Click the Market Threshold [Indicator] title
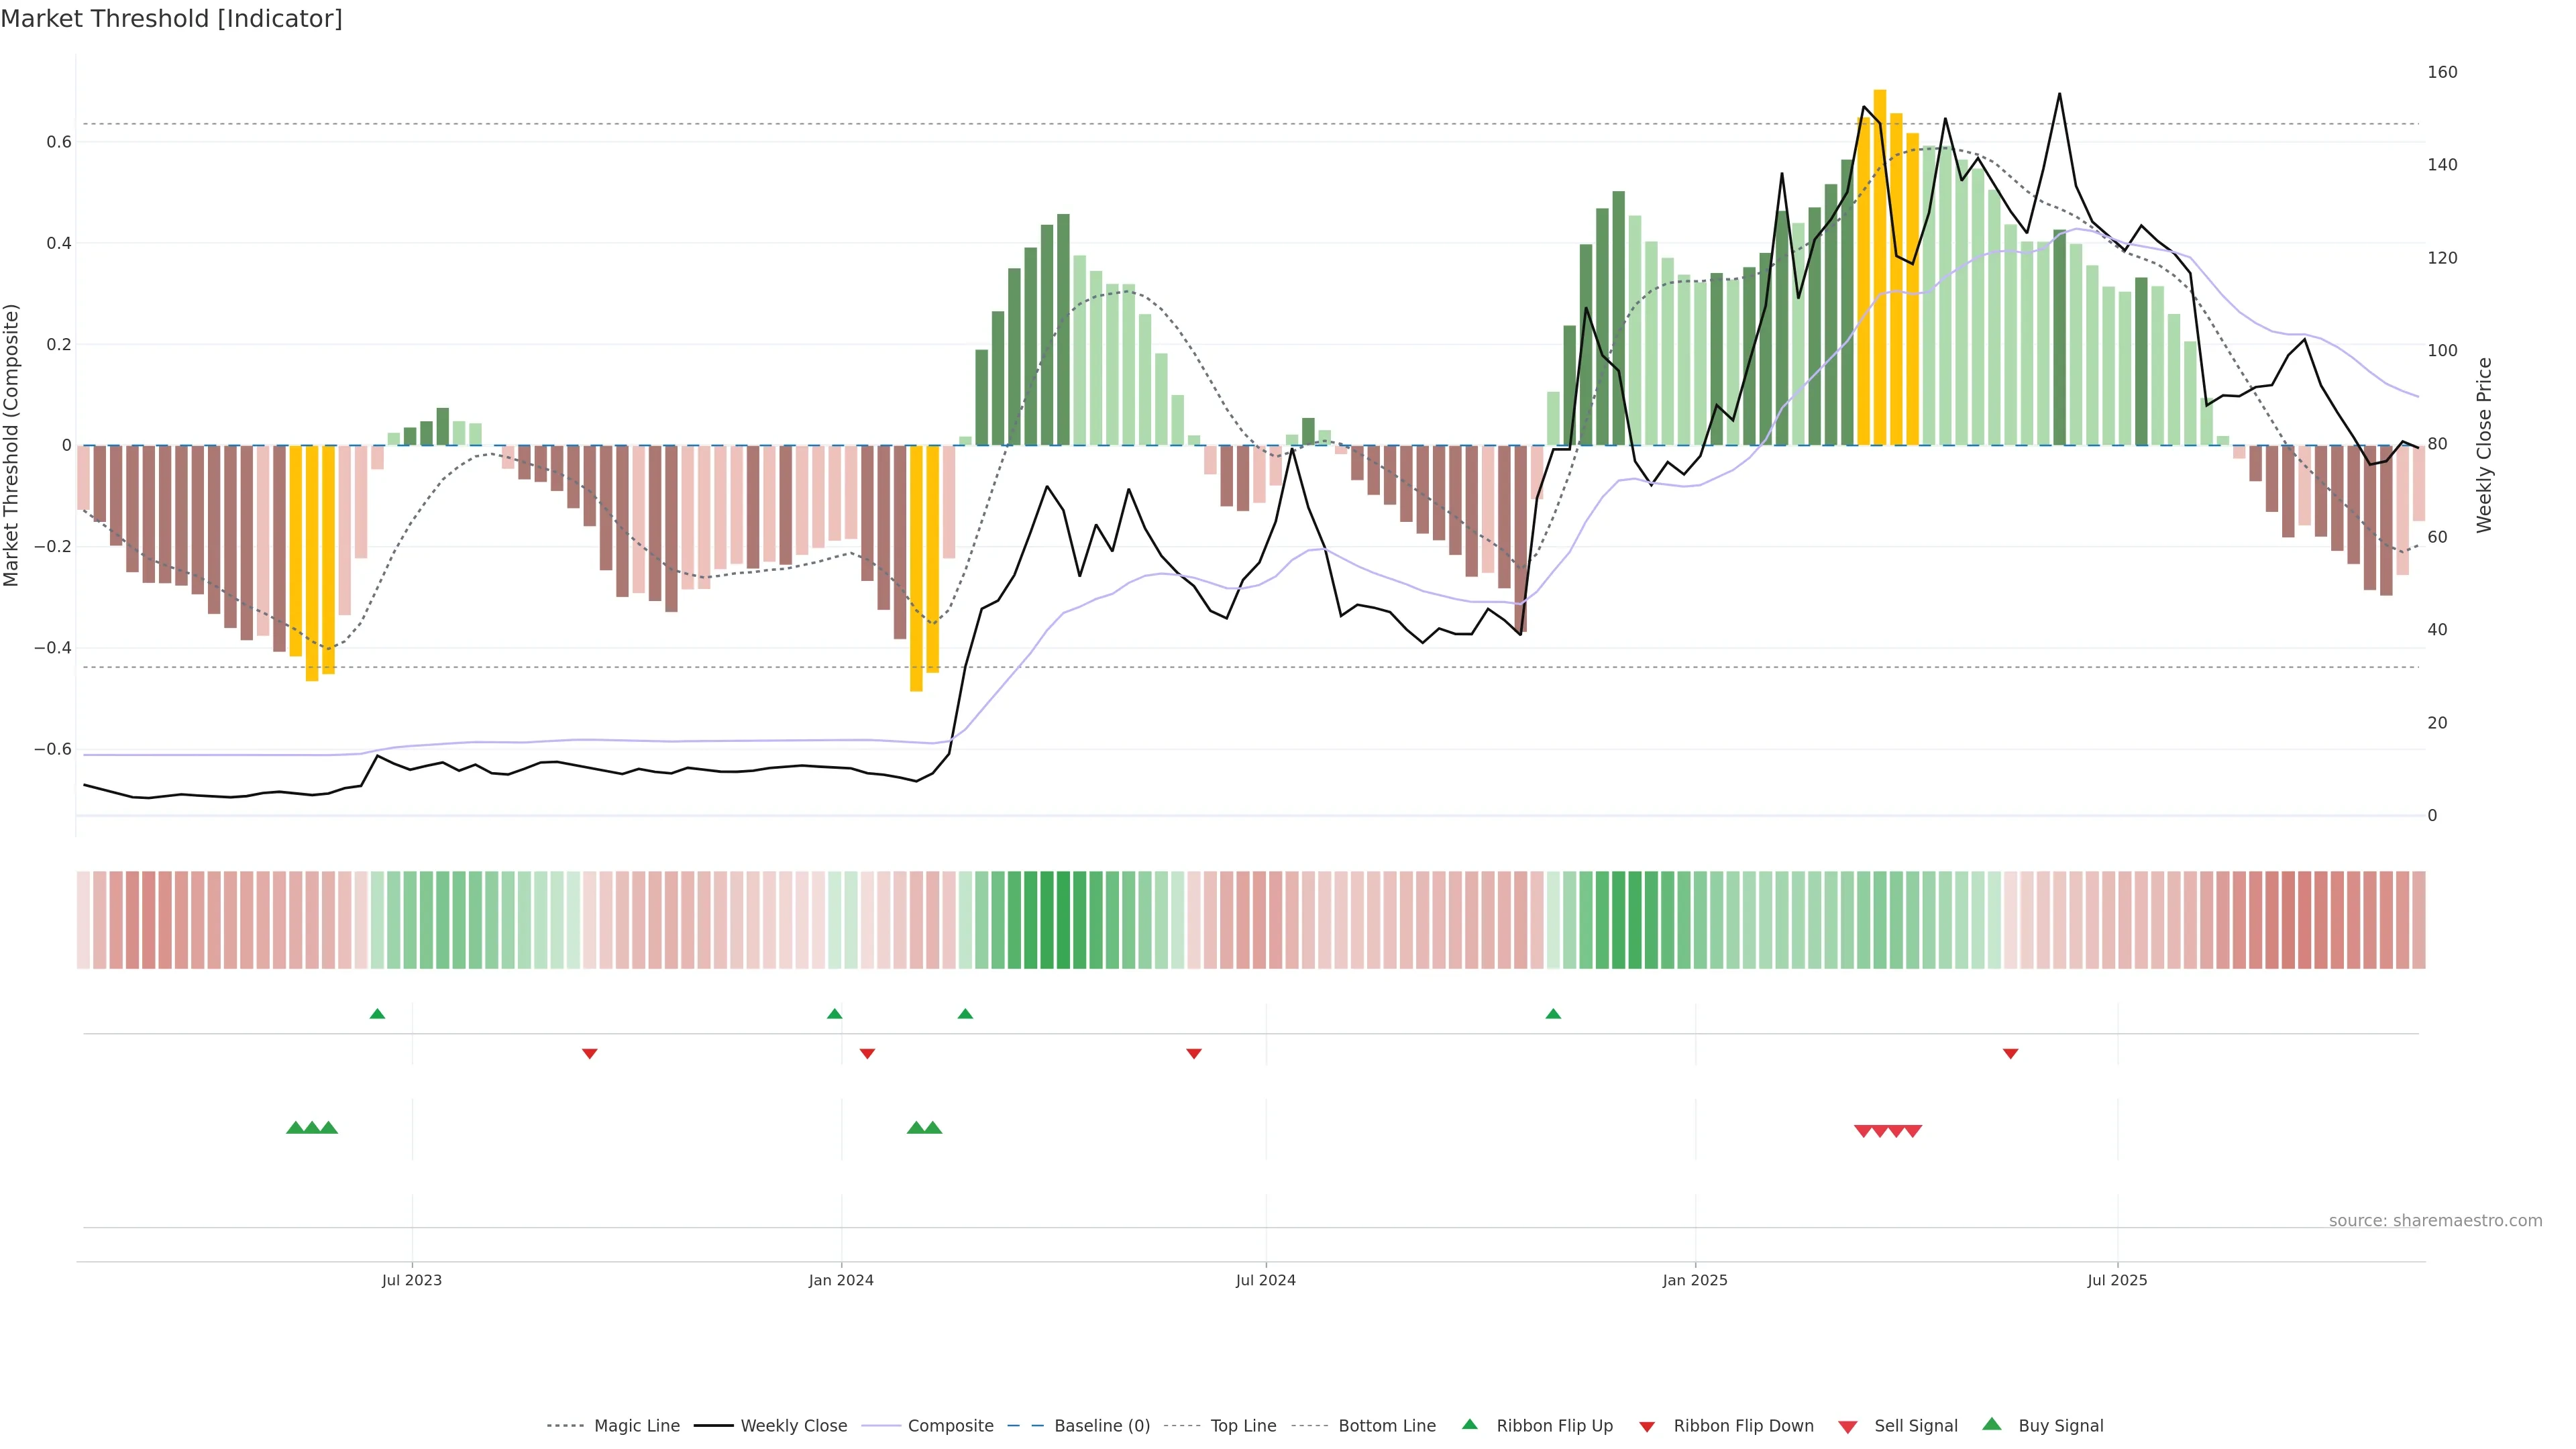The image size is (2576, 1449). coord(171,19)
